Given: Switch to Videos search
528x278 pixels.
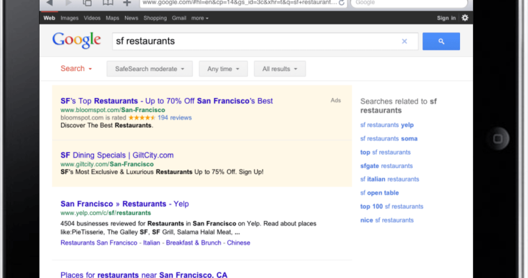Looking at the screenshot, I should pyautogui.click(x=92, y=18).
